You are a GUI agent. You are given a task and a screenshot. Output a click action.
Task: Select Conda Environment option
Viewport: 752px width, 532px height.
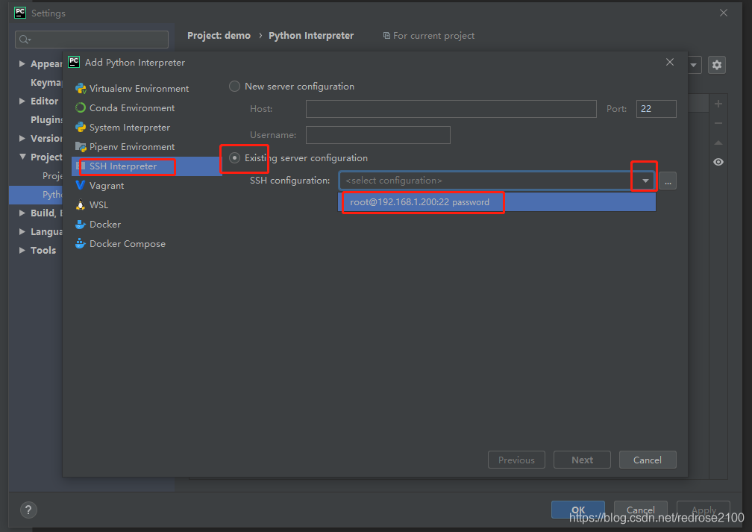pos(125,108)
